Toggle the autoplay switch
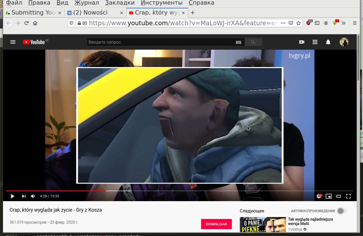Screen dimensions: 363x236 (x=342, y=211)
